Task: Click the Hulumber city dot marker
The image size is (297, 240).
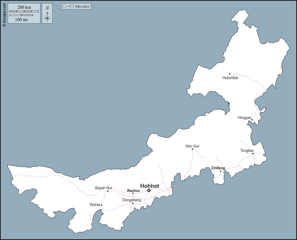Action: [230, 74]
